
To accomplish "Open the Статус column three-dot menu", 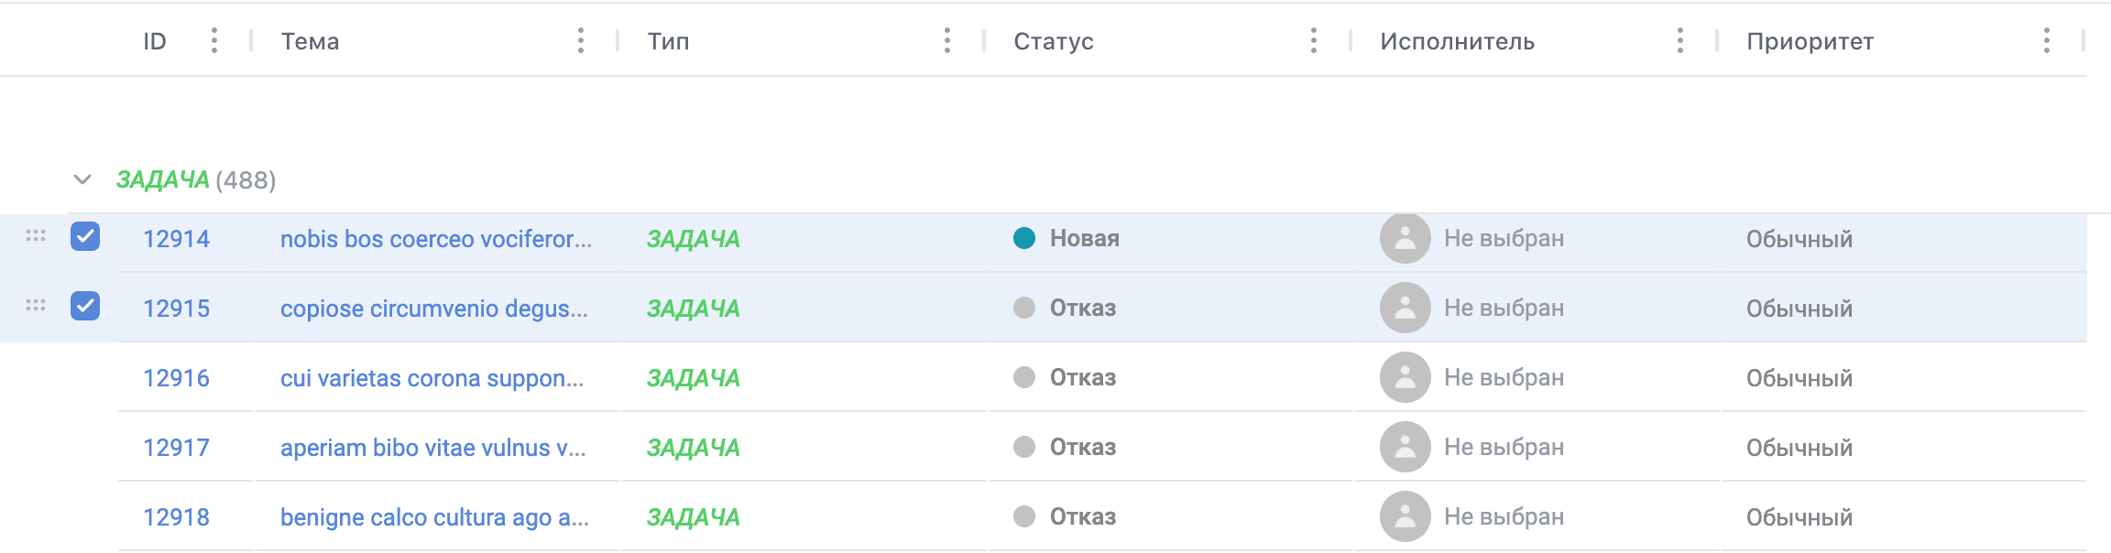I will (x=1314, y=40).
